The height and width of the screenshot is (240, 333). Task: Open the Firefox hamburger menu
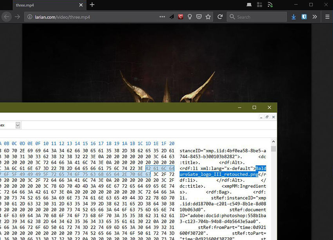[327, 16]
